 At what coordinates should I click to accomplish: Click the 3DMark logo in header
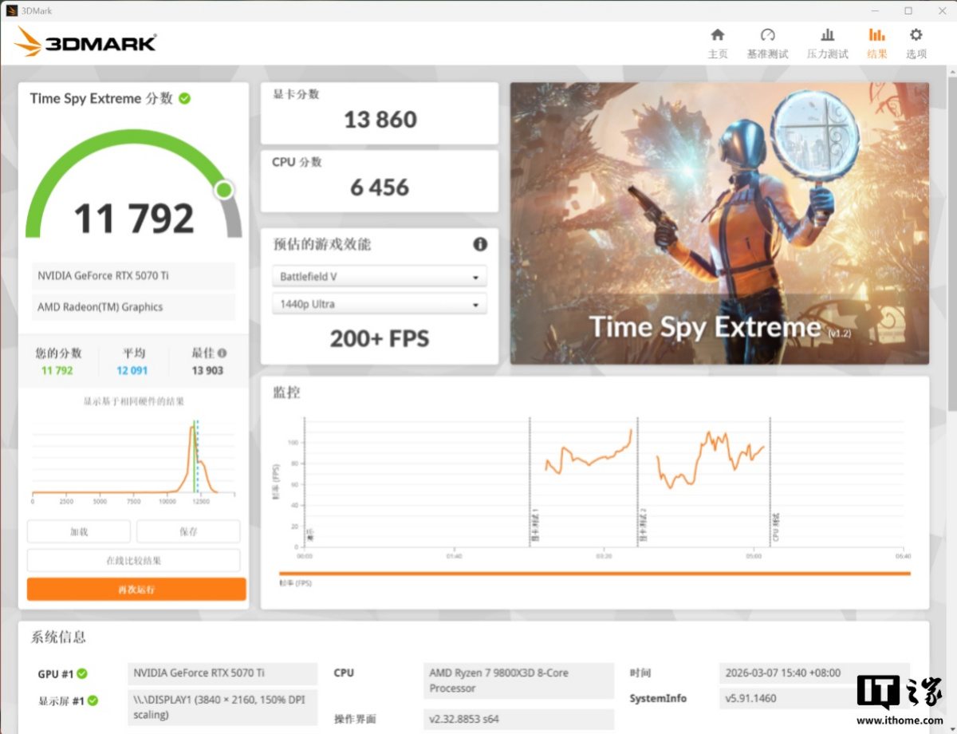coord(85,42)
